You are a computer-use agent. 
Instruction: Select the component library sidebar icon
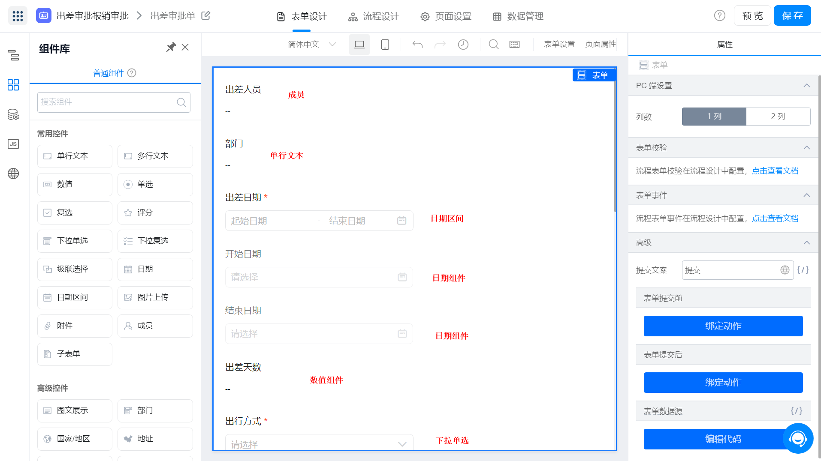pyautogui.click(x=13, y=85)
